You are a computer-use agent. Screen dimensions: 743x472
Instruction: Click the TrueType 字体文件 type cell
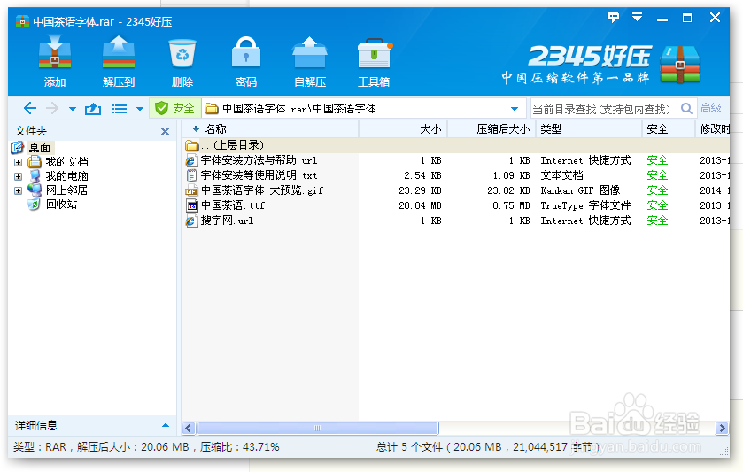point(585,205)
